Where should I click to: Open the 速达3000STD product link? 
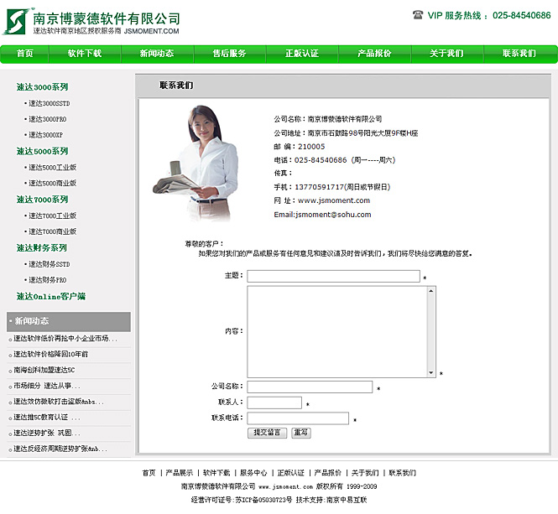(x=49, y=103)
